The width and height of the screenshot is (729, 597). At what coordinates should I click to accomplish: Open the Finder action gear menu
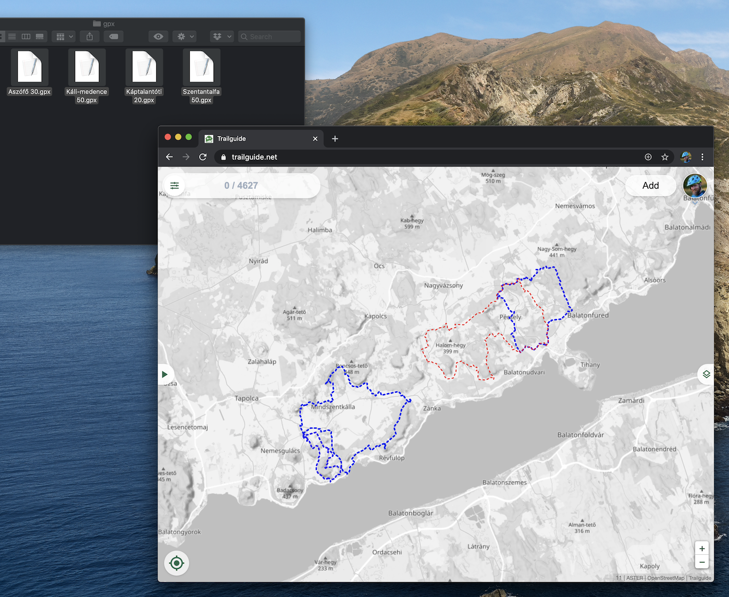click(x=185, y=36)
